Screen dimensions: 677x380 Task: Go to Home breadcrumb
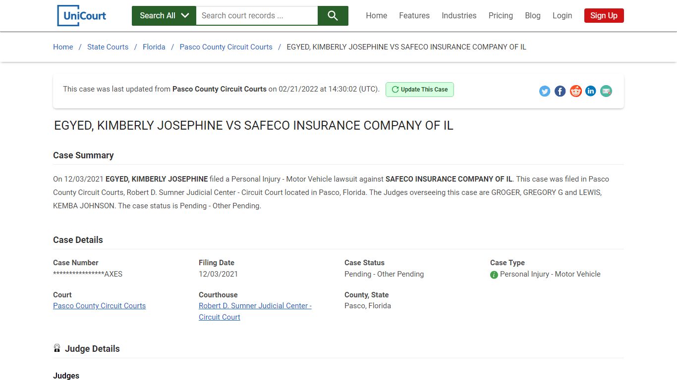click(x=63, y=47)
